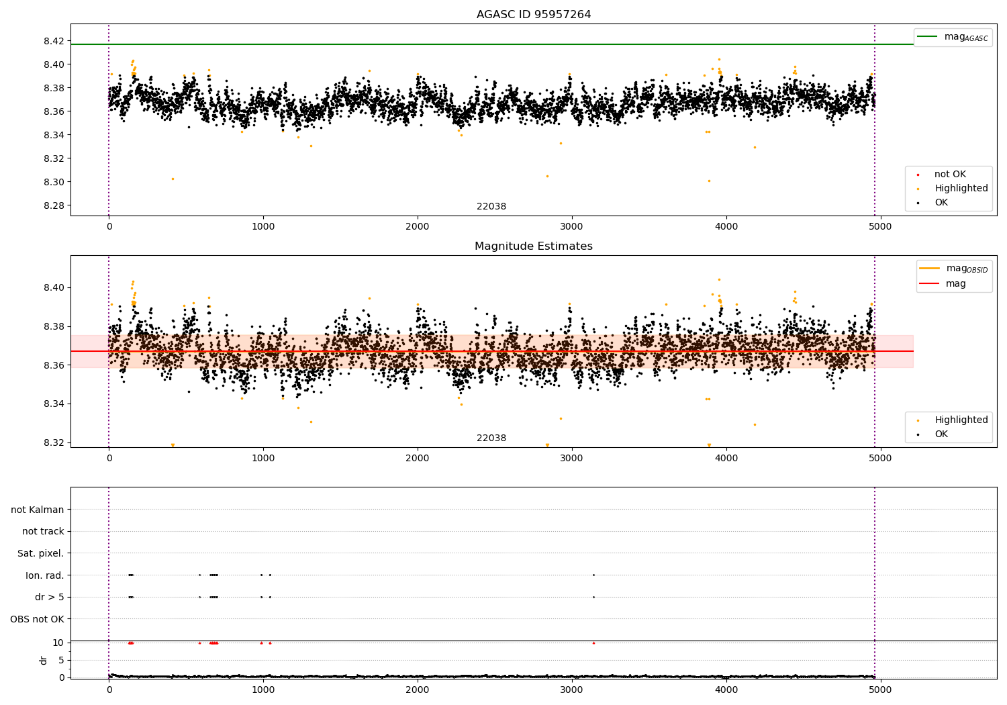Viewport: 1007px width, 705px height.
Task: Select the '8.28' tick on top plot
Action: click(x=54, y=206)
